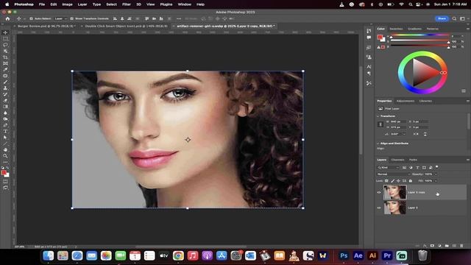Switch to the Adjustments tab
Image resolution: width=471 pixels, height=265 pixels.
tap(406, 101)
